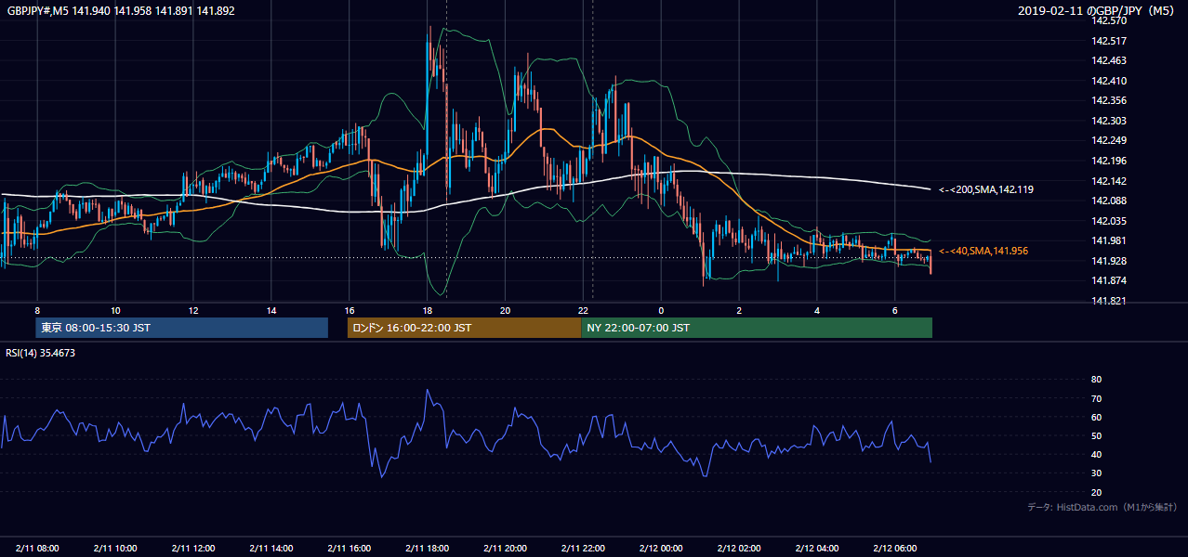Screen dimensions: 1188x557
Task: Click the RSI 50 level label
Action: (1096, 435)
